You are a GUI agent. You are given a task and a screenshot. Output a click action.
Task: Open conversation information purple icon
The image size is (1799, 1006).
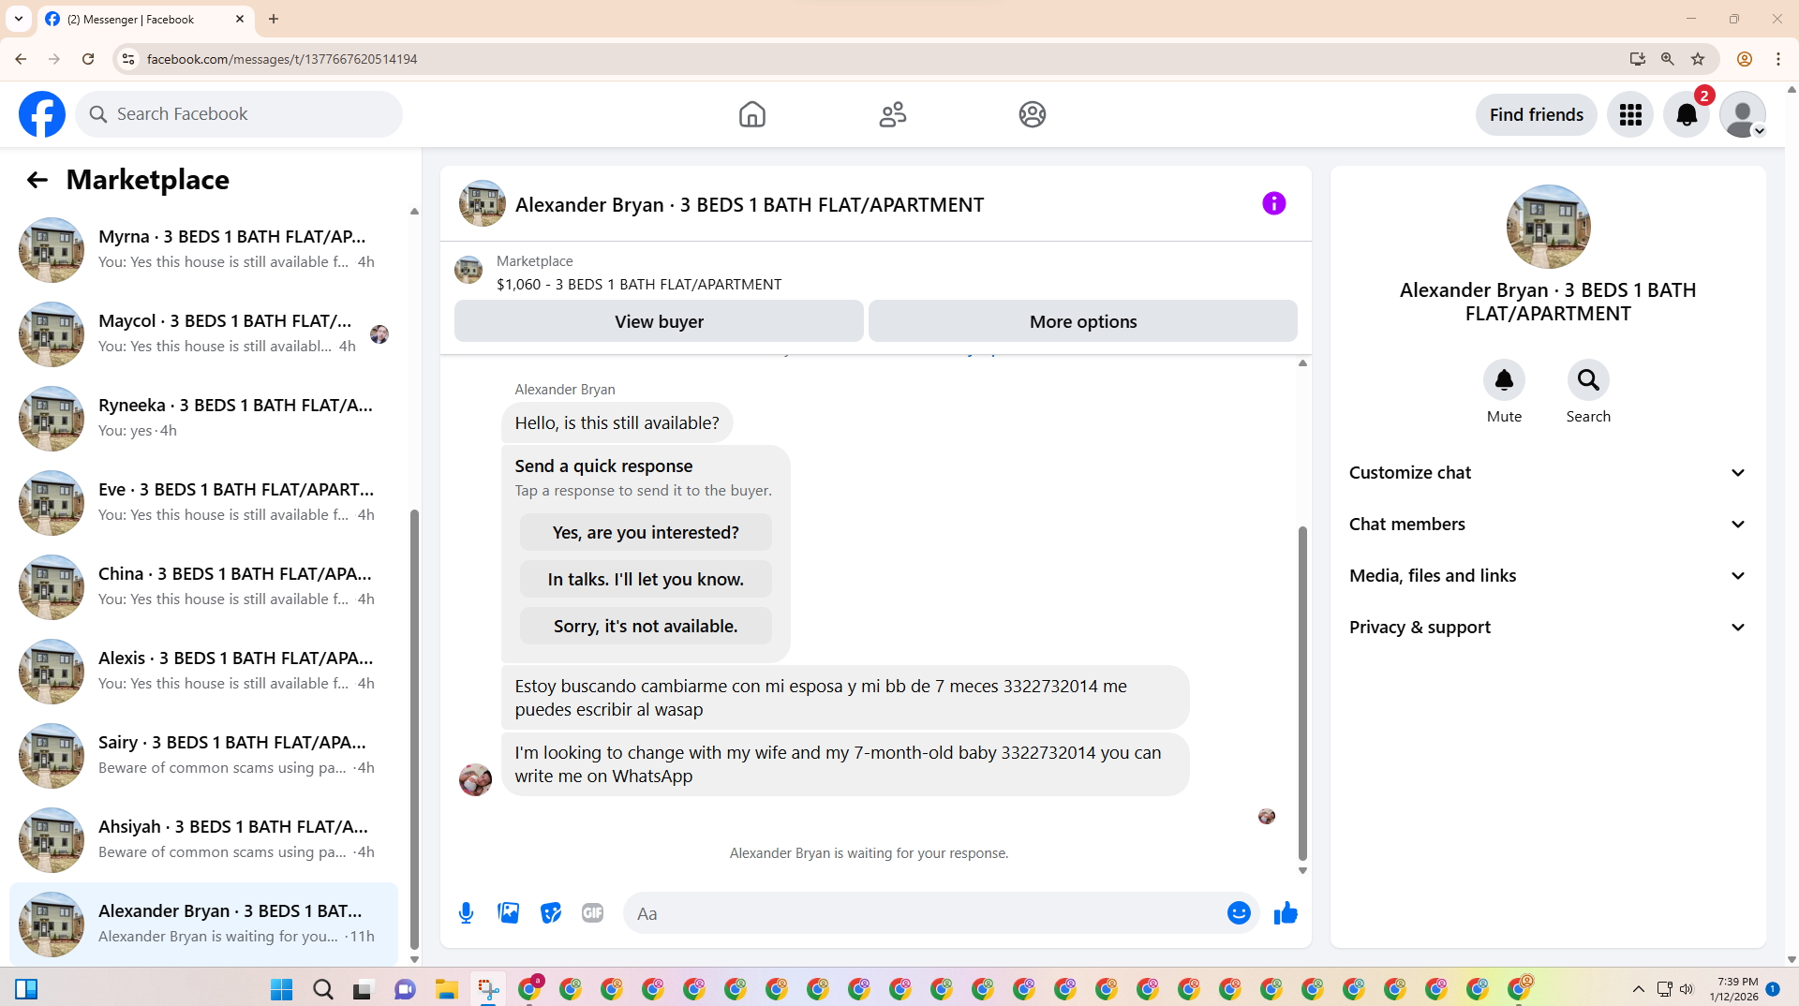[1273, 203]
